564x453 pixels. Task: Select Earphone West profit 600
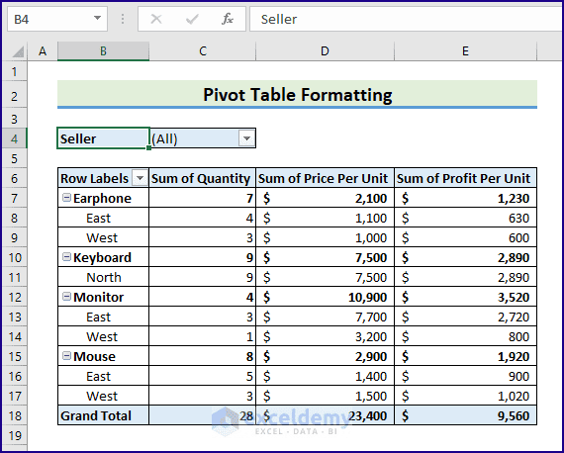(465, 237)
